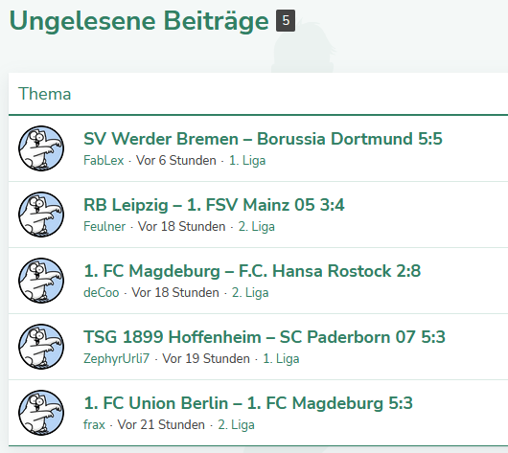This screenshot has height=453, width=508.
Task: Open the avatar beside the TSG Hoffenheim topic
Action: pyautogui.click(x=41, y=347)
